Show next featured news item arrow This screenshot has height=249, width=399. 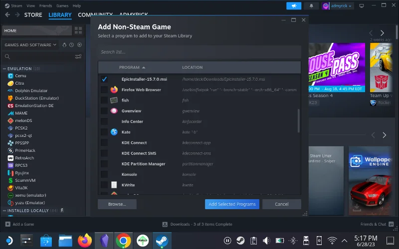[382, 33]
